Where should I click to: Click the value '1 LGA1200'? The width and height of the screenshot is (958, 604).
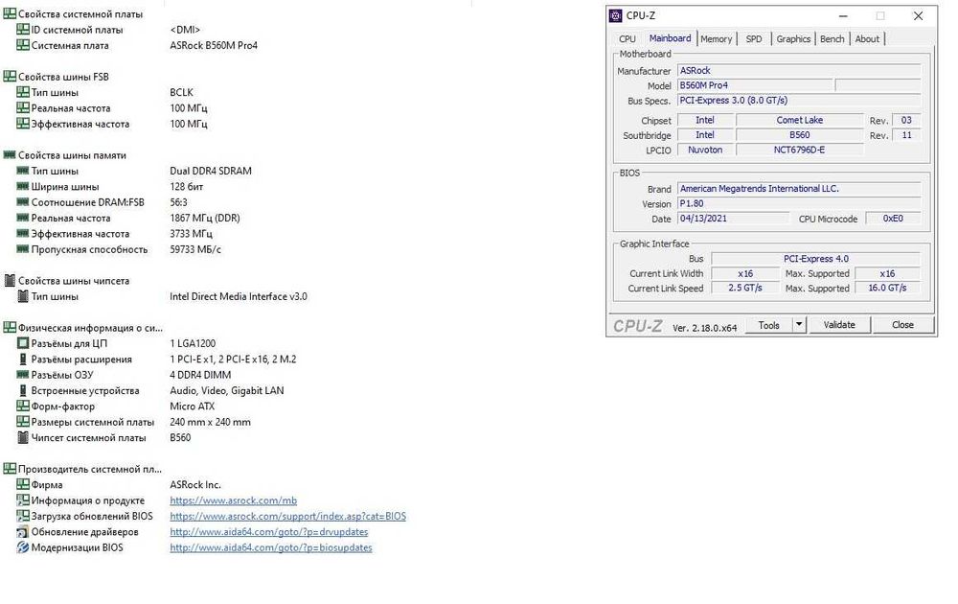coord(193,343)
